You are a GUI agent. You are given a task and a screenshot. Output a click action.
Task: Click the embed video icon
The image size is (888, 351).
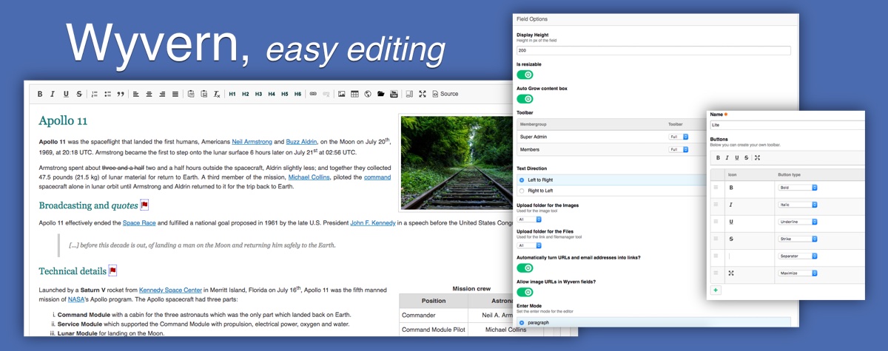[394, 94]
